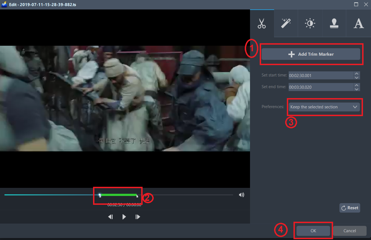Mute audio with the speaker icon
Image resolution: width=371 pixels, height=240 pixels.
(x=242, y=195)
